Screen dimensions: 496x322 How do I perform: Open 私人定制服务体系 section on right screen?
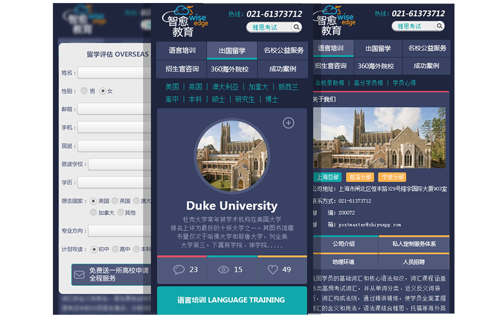coord(414,244)
